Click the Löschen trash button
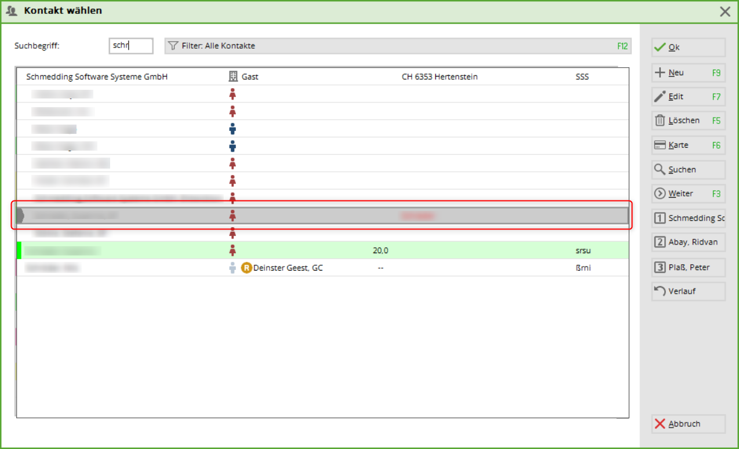This screenshot has height=449, width=739. tap(688, 121)
